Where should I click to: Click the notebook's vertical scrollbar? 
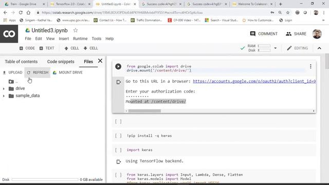pos(327,61)
